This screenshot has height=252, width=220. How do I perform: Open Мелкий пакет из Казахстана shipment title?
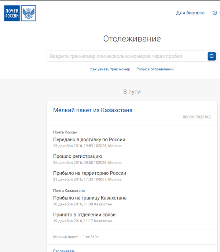coord(93,110)
